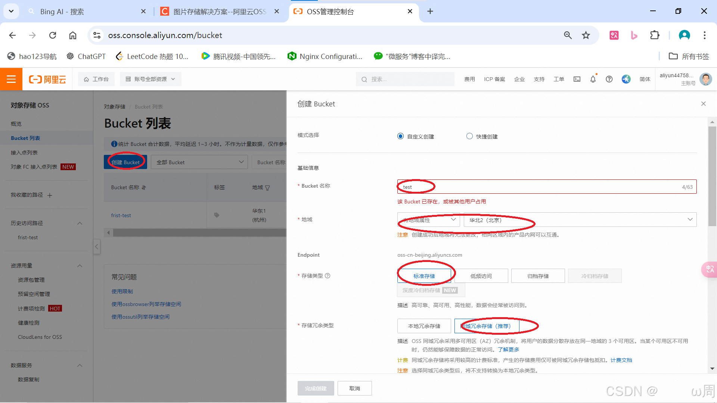Click the help question mark icon
The image size is (717, 403).
(x=609, y=79)
